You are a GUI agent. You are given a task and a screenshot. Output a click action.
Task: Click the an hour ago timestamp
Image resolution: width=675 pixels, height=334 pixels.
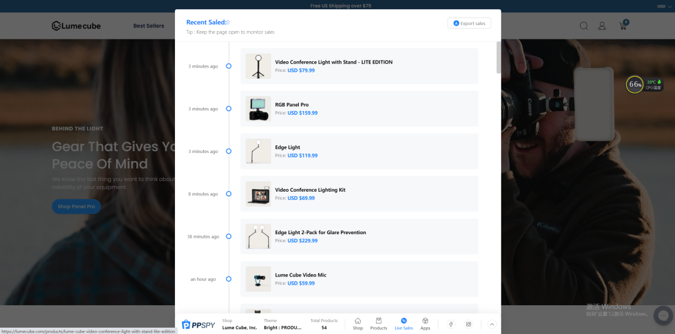(202, 279)
